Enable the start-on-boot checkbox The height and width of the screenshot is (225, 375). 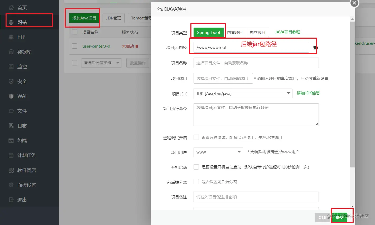click(196, 167)
